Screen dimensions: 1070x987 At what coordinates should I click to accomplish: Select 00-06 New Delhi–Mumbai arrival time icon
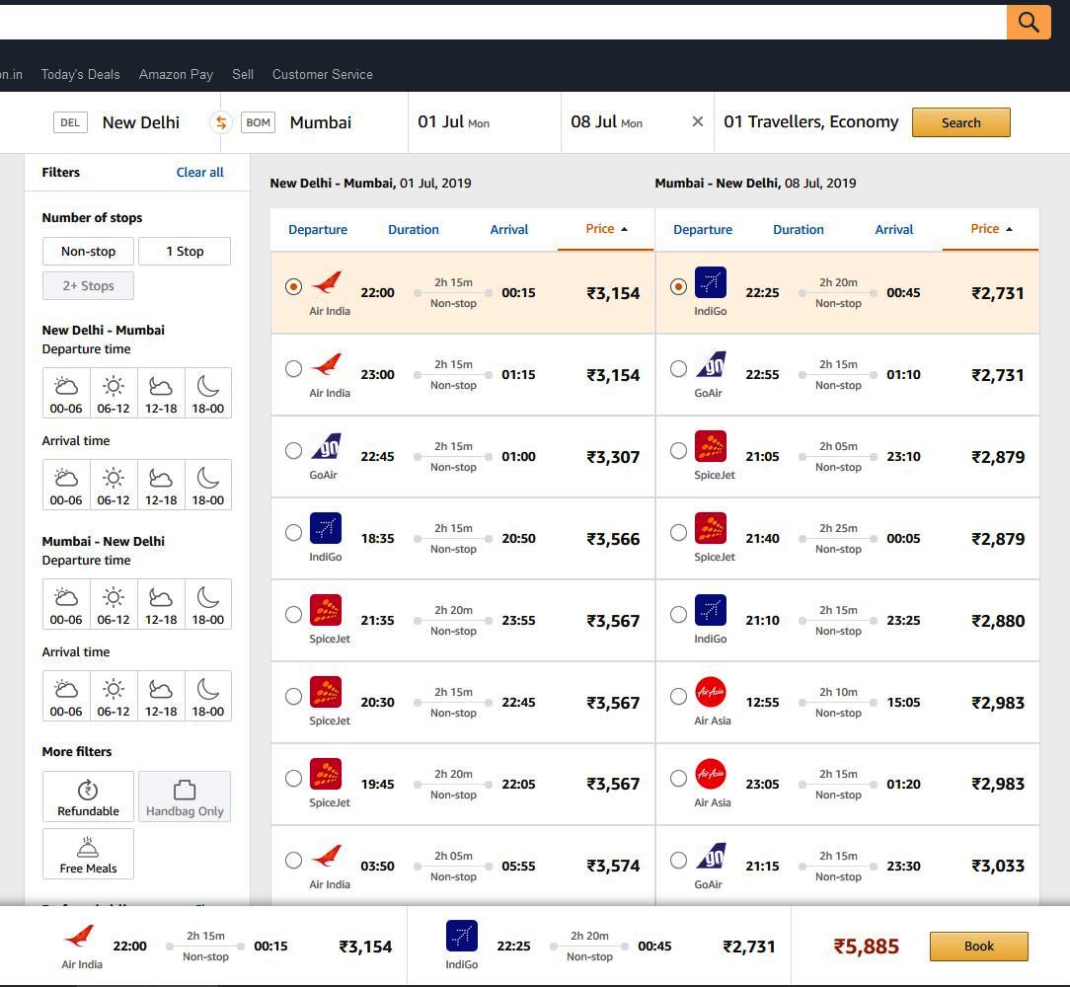(66, 485)
